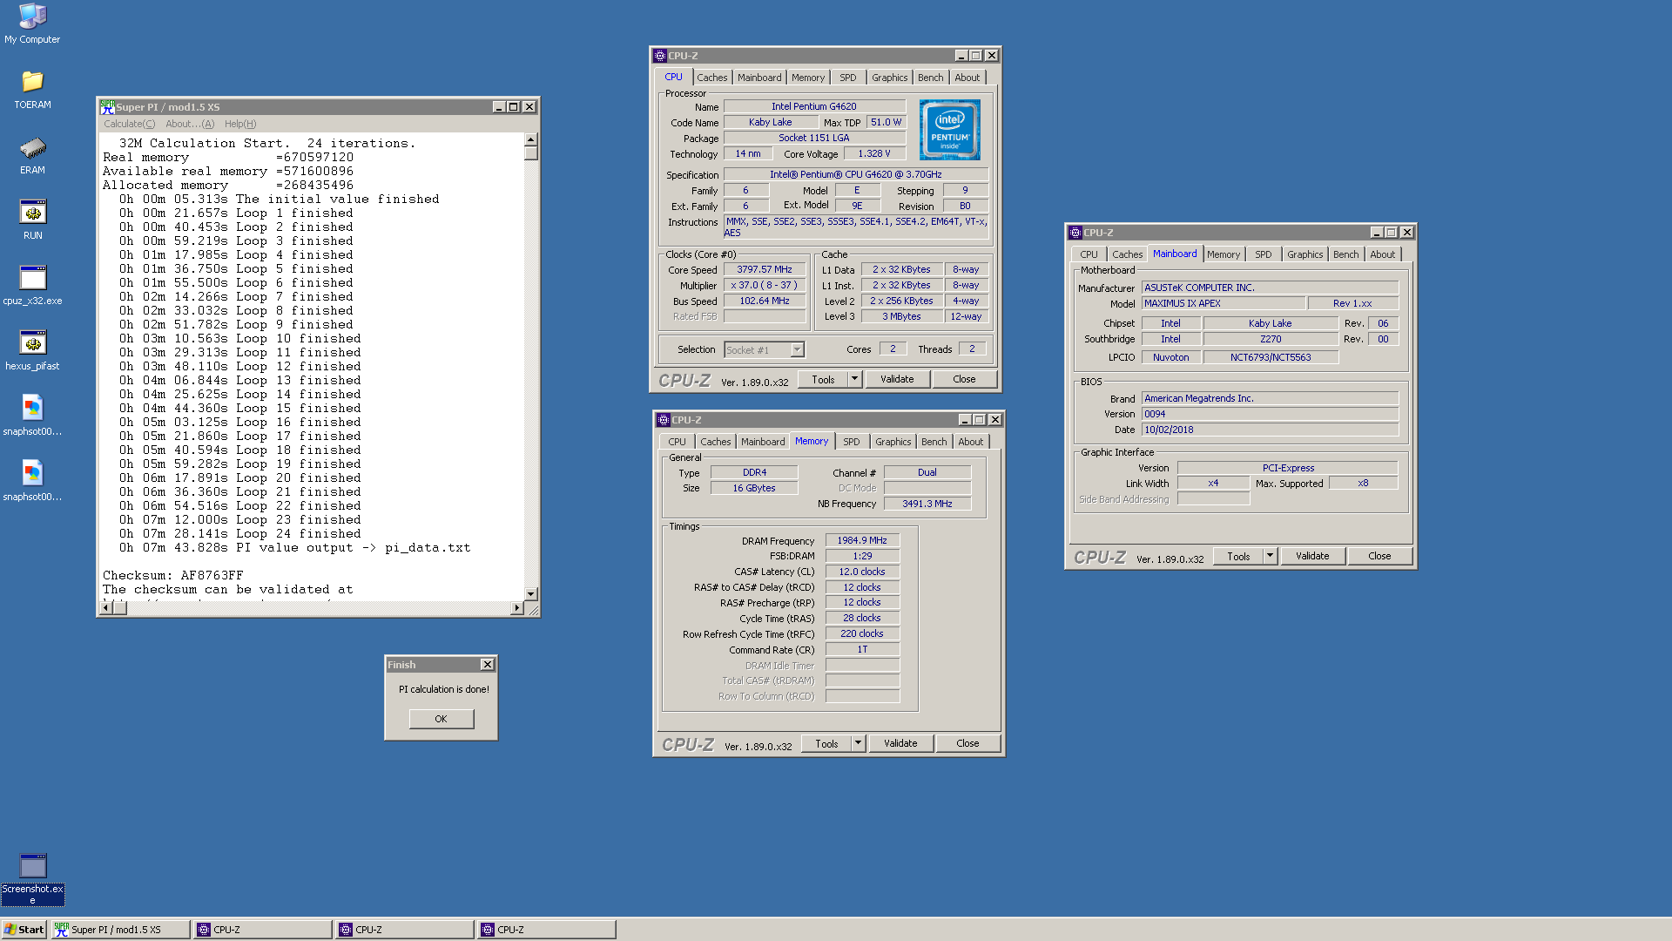Open Bench tab in CPU window

click(x=931, y=78)
